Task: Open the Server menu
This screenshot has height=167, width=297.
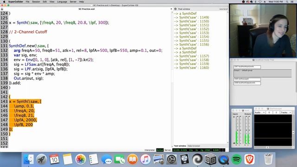Action: (73, 2)
